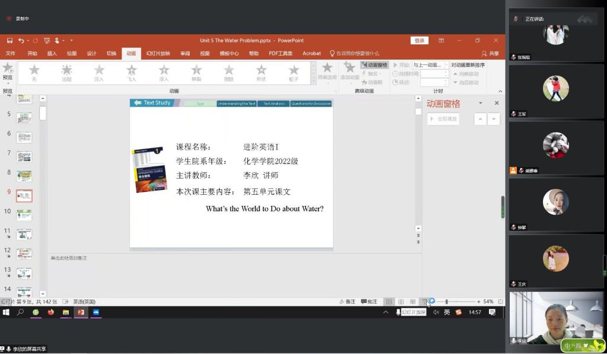Image resolution: width=607 pixels, height=354 pixels.
Task: Open the undo history dropdown arrow
Action: (28, 40)
